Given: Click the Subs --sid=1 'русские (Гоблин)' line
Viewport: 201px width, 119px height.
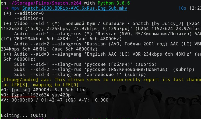Looking at the screenshot, I should point(85,64).
